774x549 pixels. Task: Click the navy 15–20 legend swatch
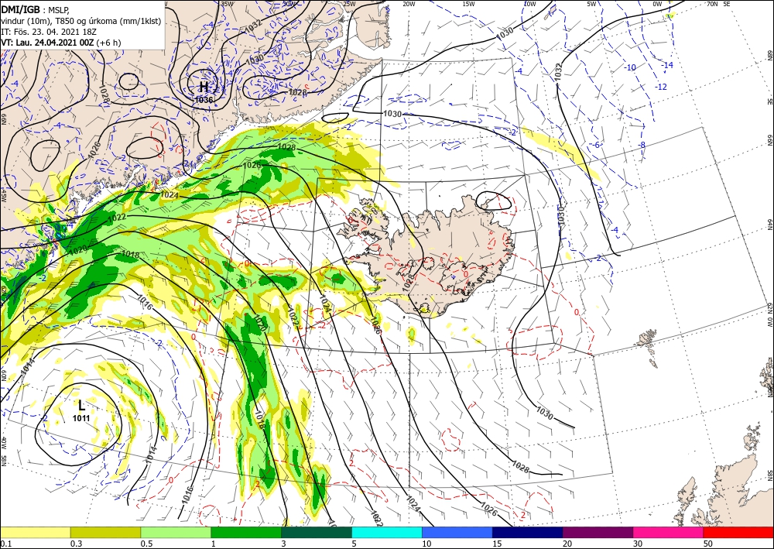528,532
